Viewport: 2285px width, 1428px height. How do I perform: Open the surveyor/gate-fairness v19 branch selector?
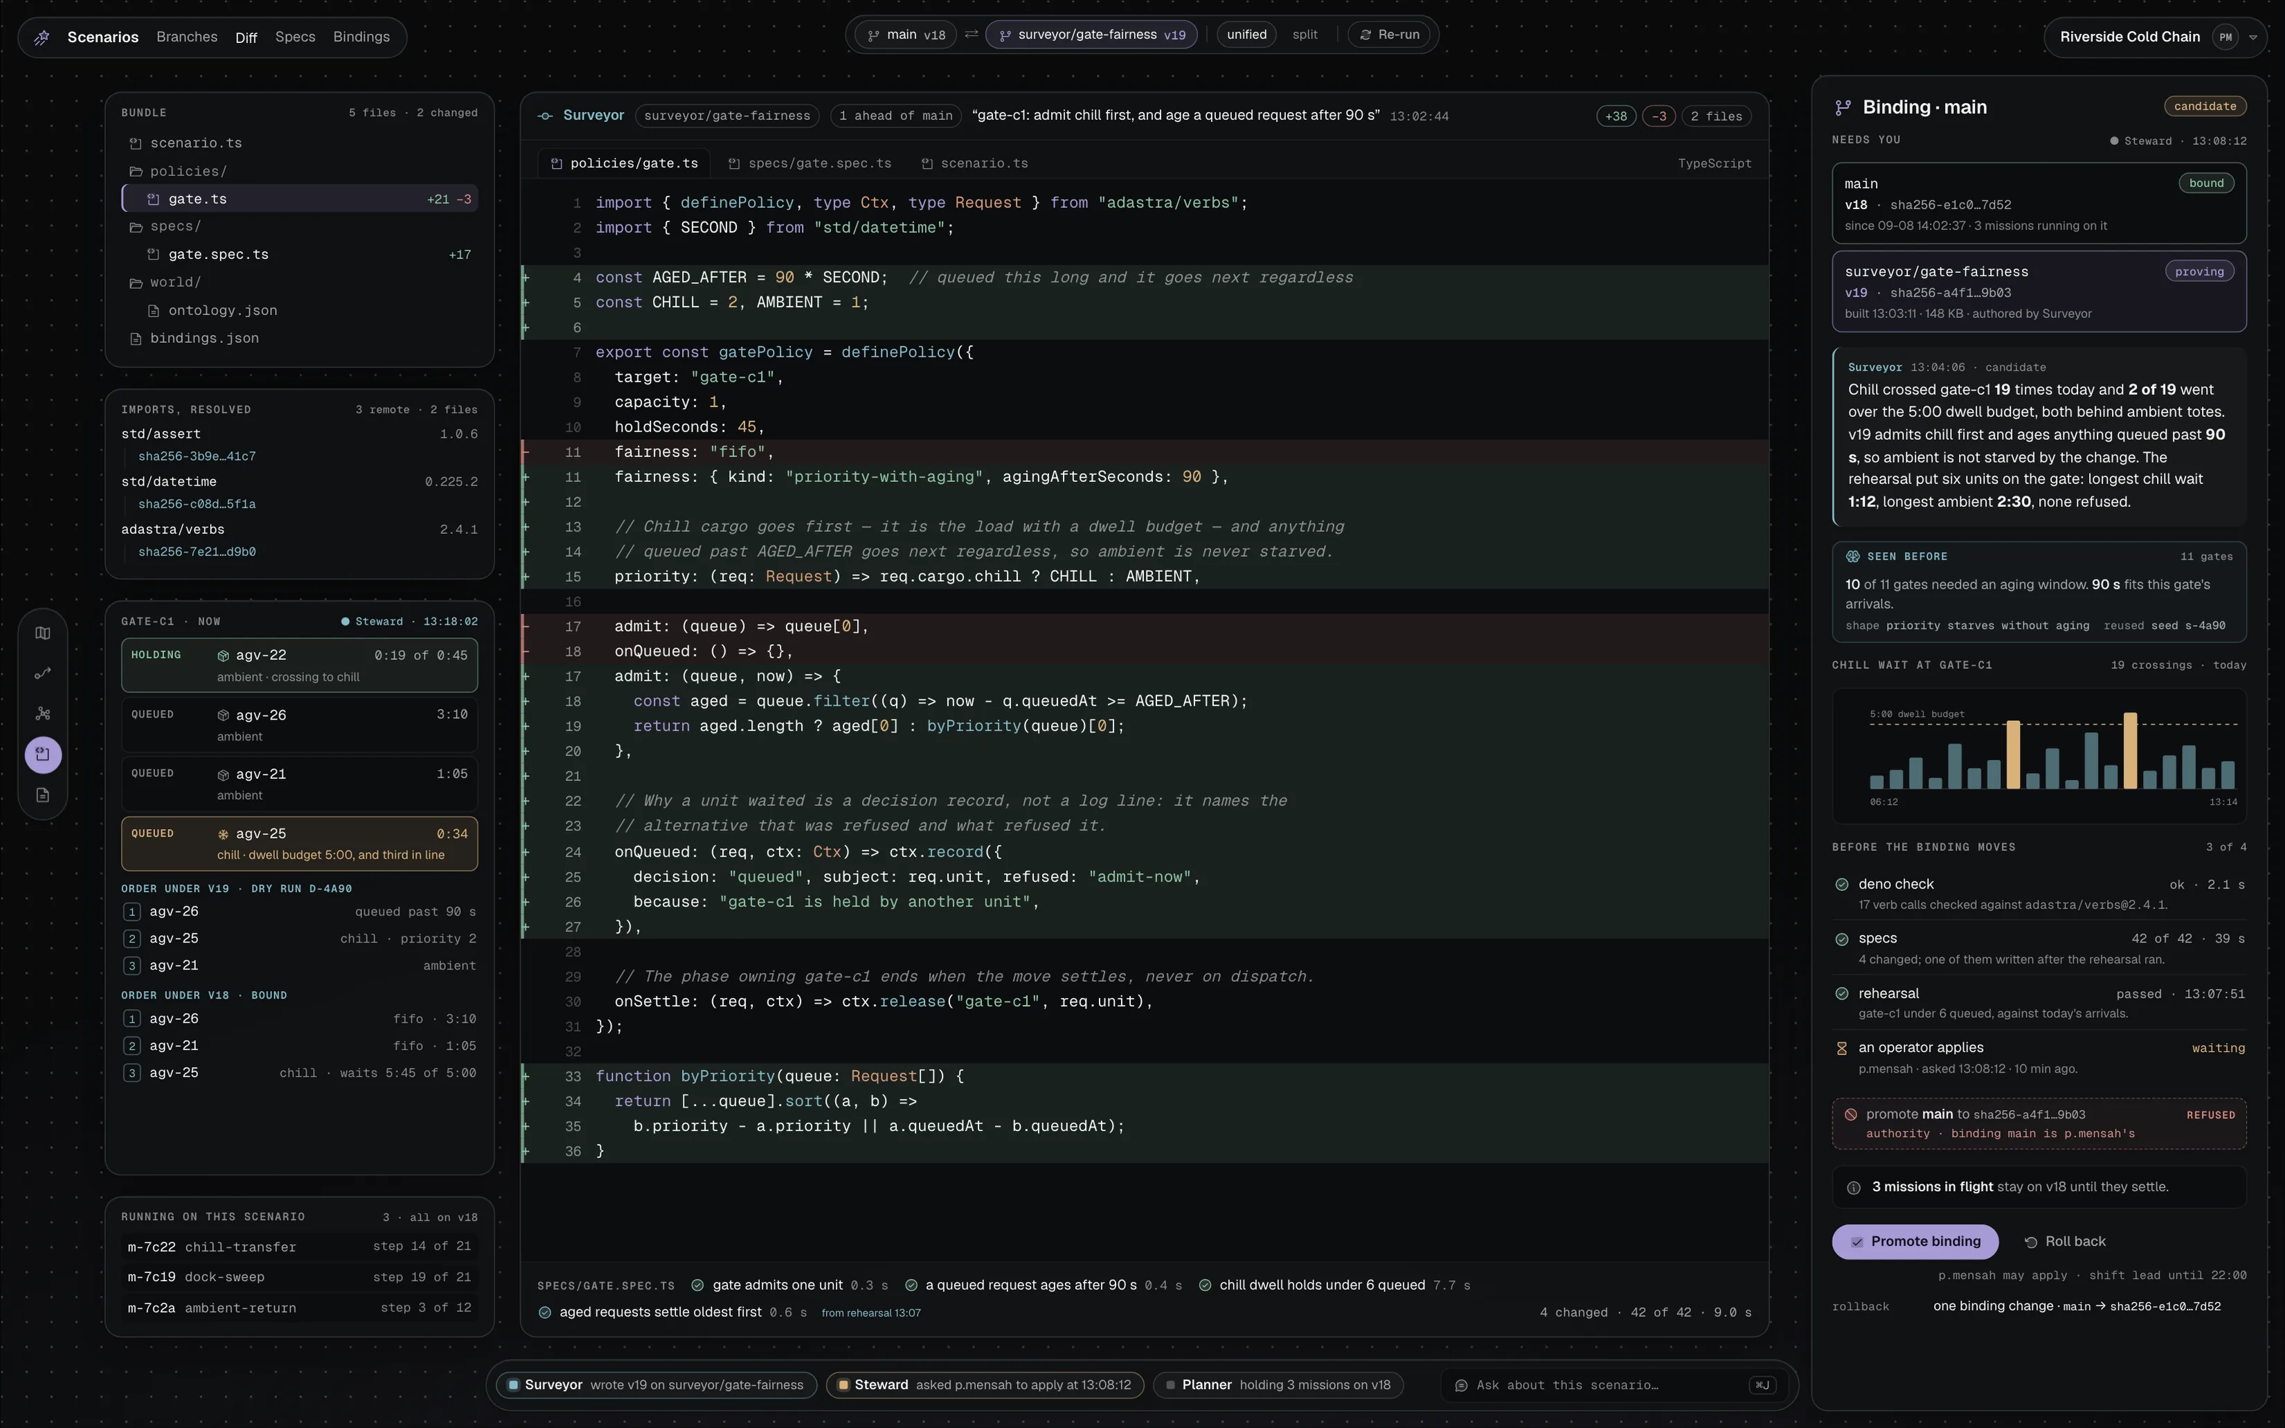1091,35
